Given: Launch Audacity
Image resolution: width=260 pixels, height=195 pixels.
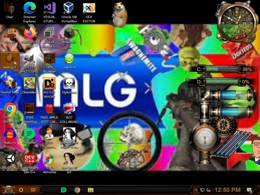Looking at the screenshot, I should tap(10, 136).
